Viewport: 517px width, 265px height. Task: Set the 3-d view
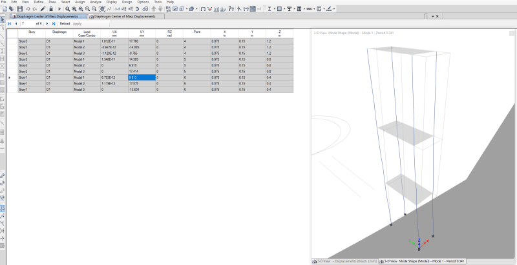click(x=117, y=9)
